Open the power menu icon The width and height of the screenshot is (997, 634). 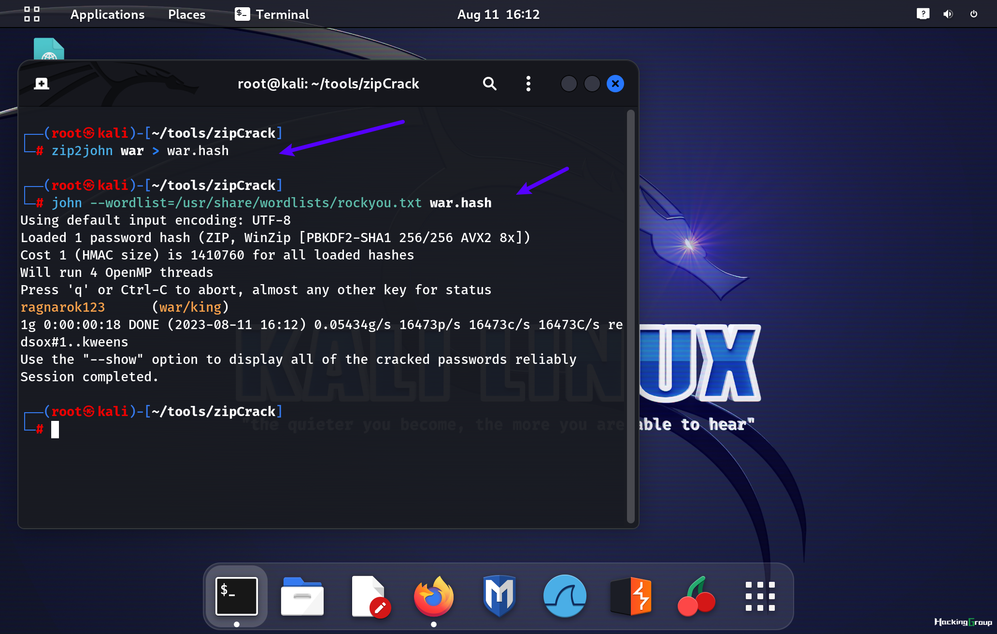pyautogui.click(x=974, y=14)
